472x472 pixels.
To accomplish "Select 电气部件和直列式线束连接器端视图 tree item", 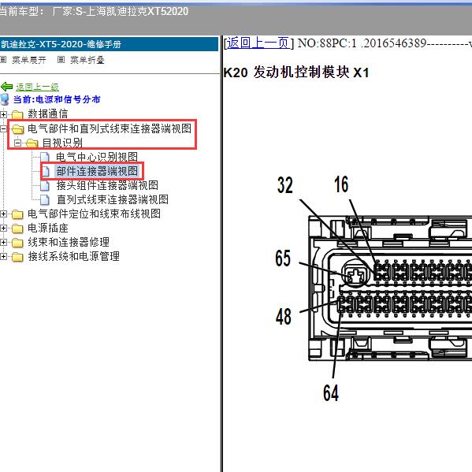I will (110, 128).
